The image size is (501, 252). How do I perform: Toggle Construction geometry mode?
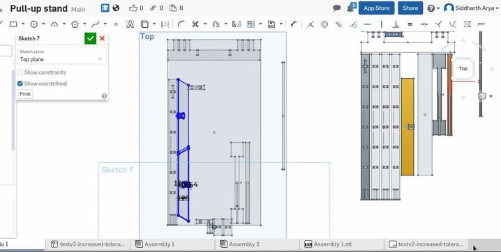tap(165, 24)
